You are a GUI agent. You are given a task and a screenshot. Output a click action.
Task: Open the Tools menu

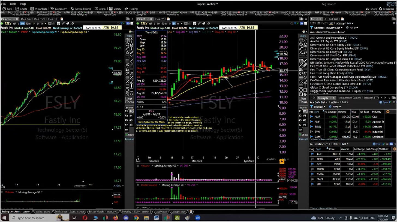point(13,4)
